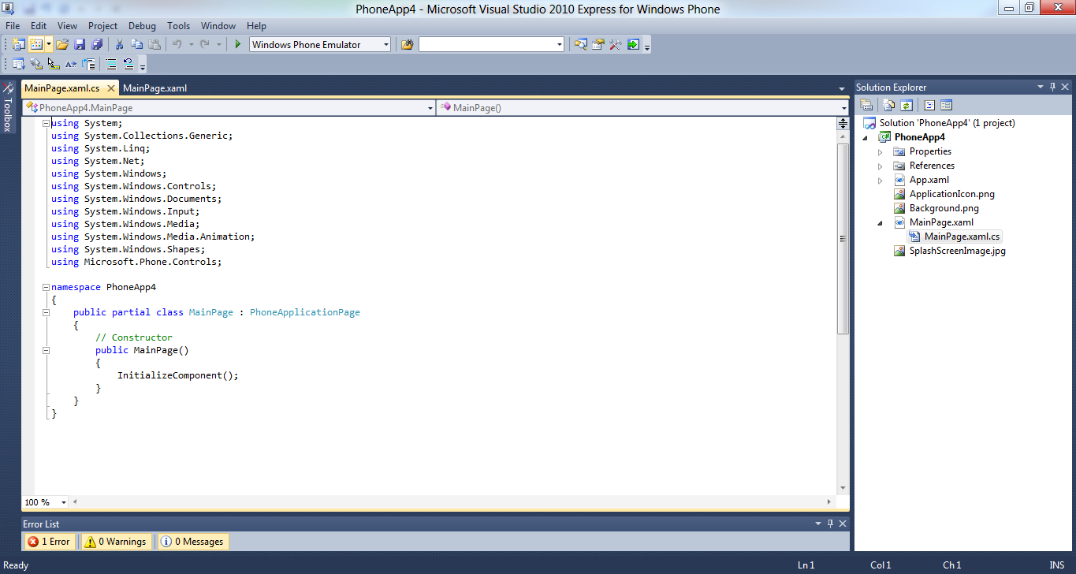Open the MainPage() members dropdown

point(844,108)
